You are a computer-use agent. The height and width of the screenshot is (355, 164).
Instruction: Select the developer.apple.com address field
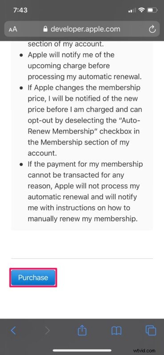(x=82, y=29)
